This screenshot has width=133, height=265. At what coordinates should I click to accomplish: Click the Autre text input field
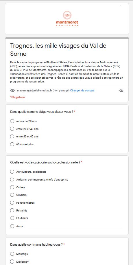75,226
